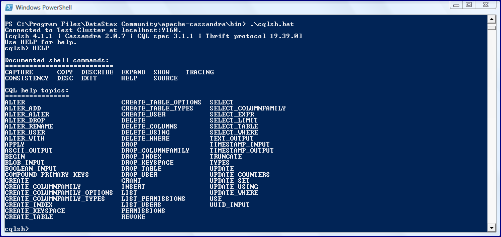Image resolution: width=501 pixels, height=237 pixels.
Task: Click the TRACING shell command text
Action: tap(199, 72)
